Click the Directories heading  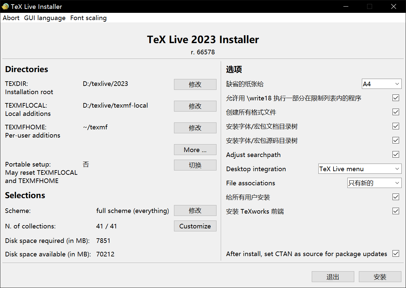pos(27,69)
